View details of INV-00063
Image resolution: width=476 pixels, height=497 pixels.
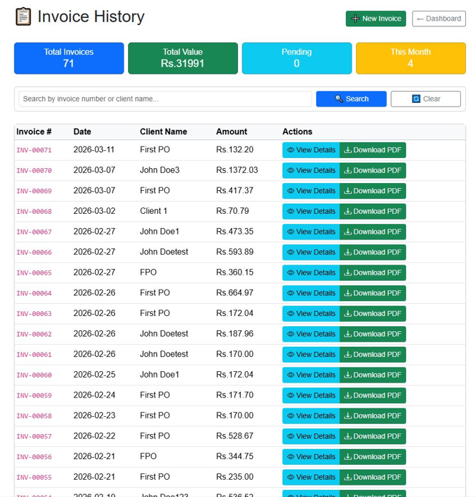click(311, 313)
